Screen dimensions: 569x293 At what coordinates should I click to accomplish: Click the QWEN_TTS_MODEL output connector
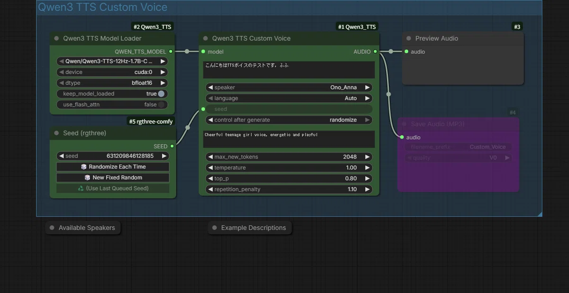[x=171, y=52]
